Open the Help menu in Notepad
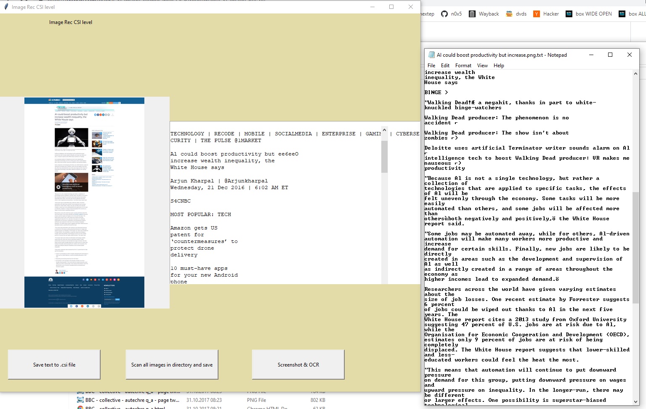The image size is (646, 409). coord(499,66)
